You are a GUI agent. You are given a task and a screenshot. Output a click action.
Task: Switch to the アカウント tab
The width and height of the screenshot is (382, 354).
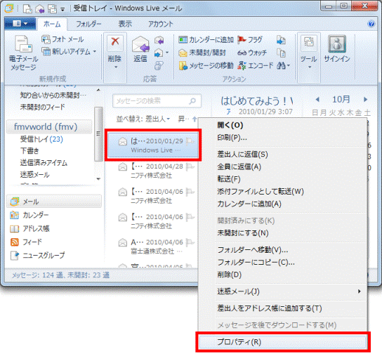[161, 24]
